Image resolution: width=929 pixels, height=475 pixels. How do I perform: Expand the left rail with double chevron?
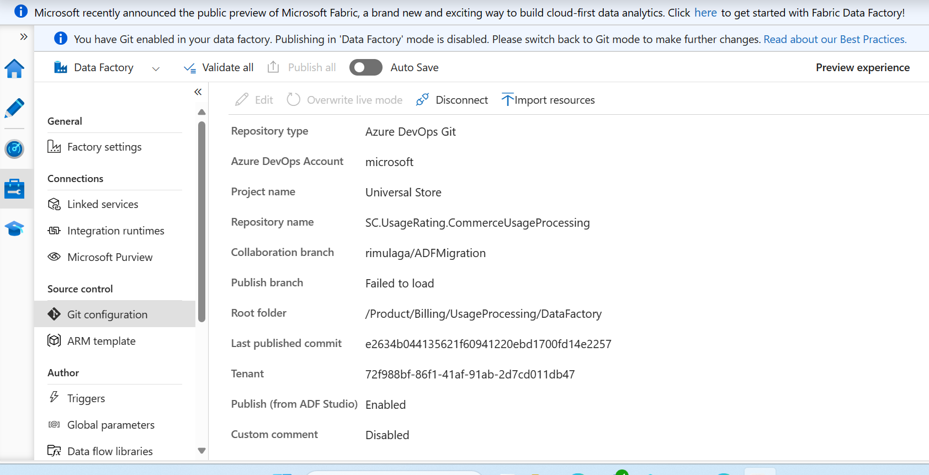tap(24, 37)
